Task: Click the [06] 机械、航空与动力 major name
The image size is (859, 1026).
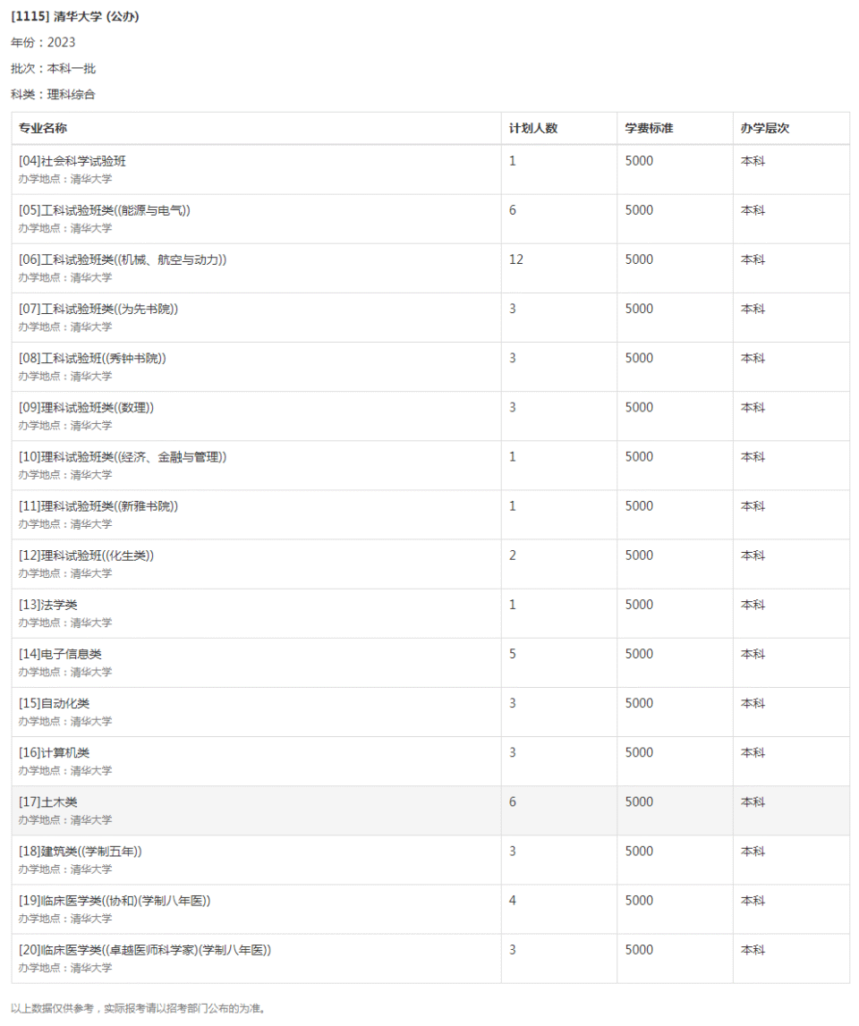Action: point(123,259)
